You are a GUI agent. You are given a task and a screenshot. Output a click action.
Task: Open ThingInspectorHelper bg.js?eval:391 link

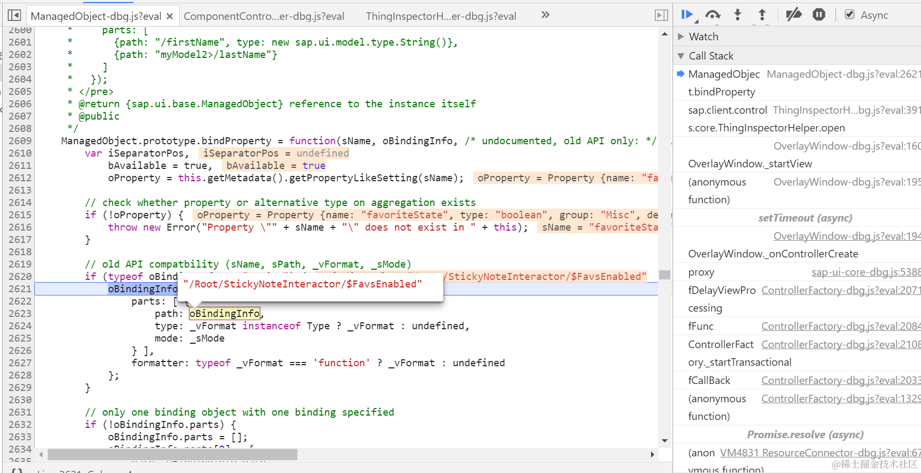[847, 110]
